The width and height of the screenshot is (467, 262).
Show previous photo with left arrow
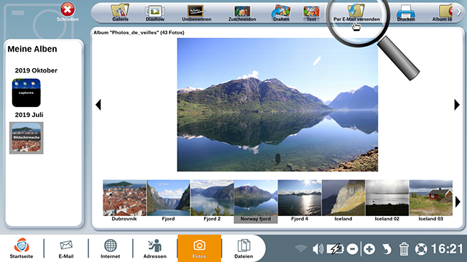point(98,105)
